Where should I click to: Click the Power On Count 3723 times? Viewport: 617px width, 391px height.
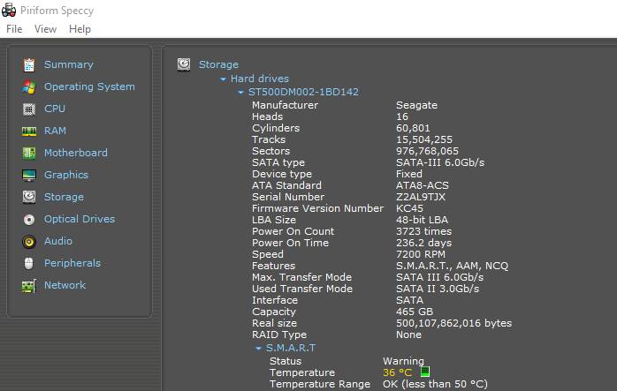[423, 231]
